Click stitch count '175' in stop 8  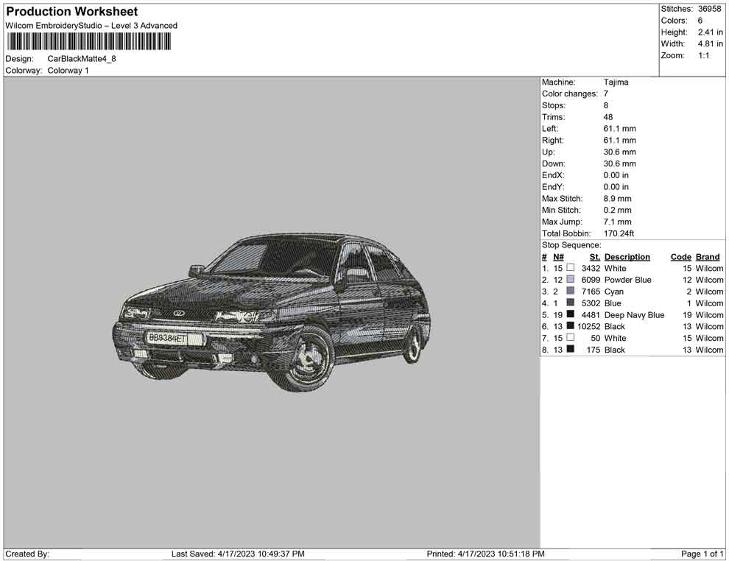point(594,350)
